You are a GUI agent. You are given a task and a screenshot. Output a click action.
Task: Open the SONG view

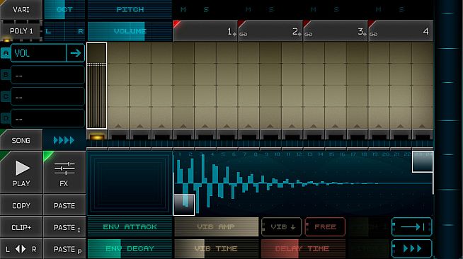21,140
